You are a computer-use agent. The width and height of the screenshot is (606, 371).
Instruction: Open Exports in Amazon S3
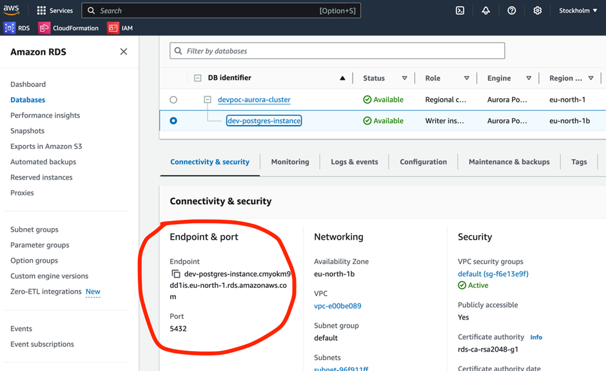[46, 146]
